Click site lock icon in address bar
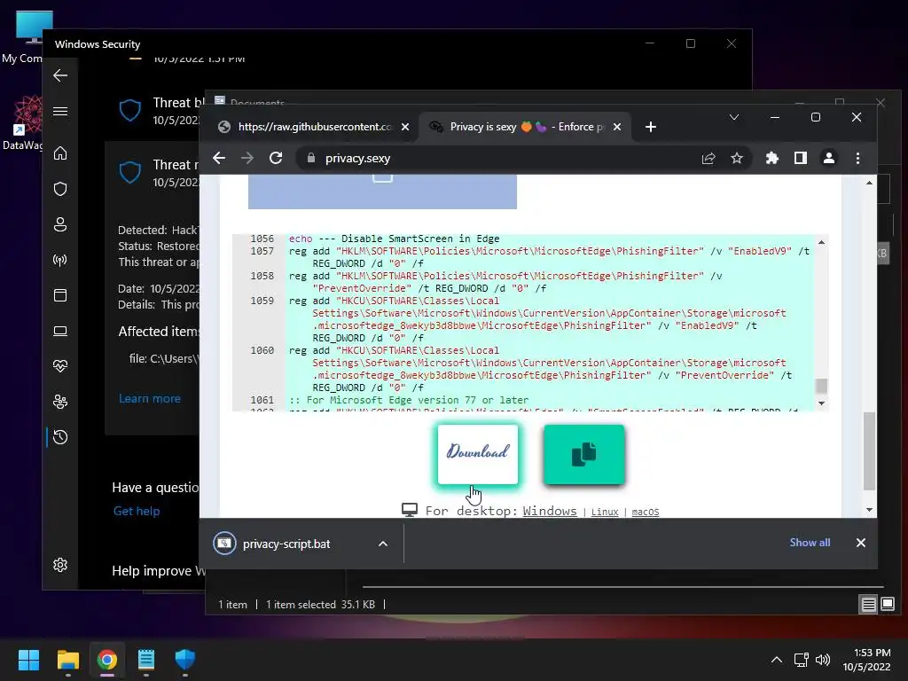The image size is (908, 681). [311, 158]
